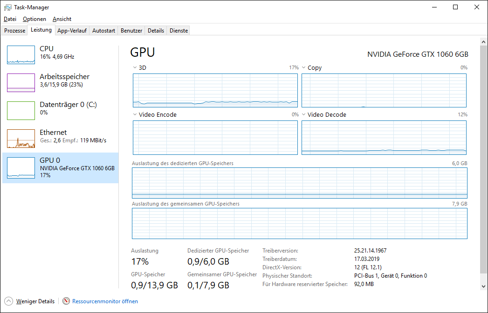Select the Arbeitsspeicher graph thumbnail
Image resolution: width=488 pixels, height=313 pixels.
tap(21, 83)
